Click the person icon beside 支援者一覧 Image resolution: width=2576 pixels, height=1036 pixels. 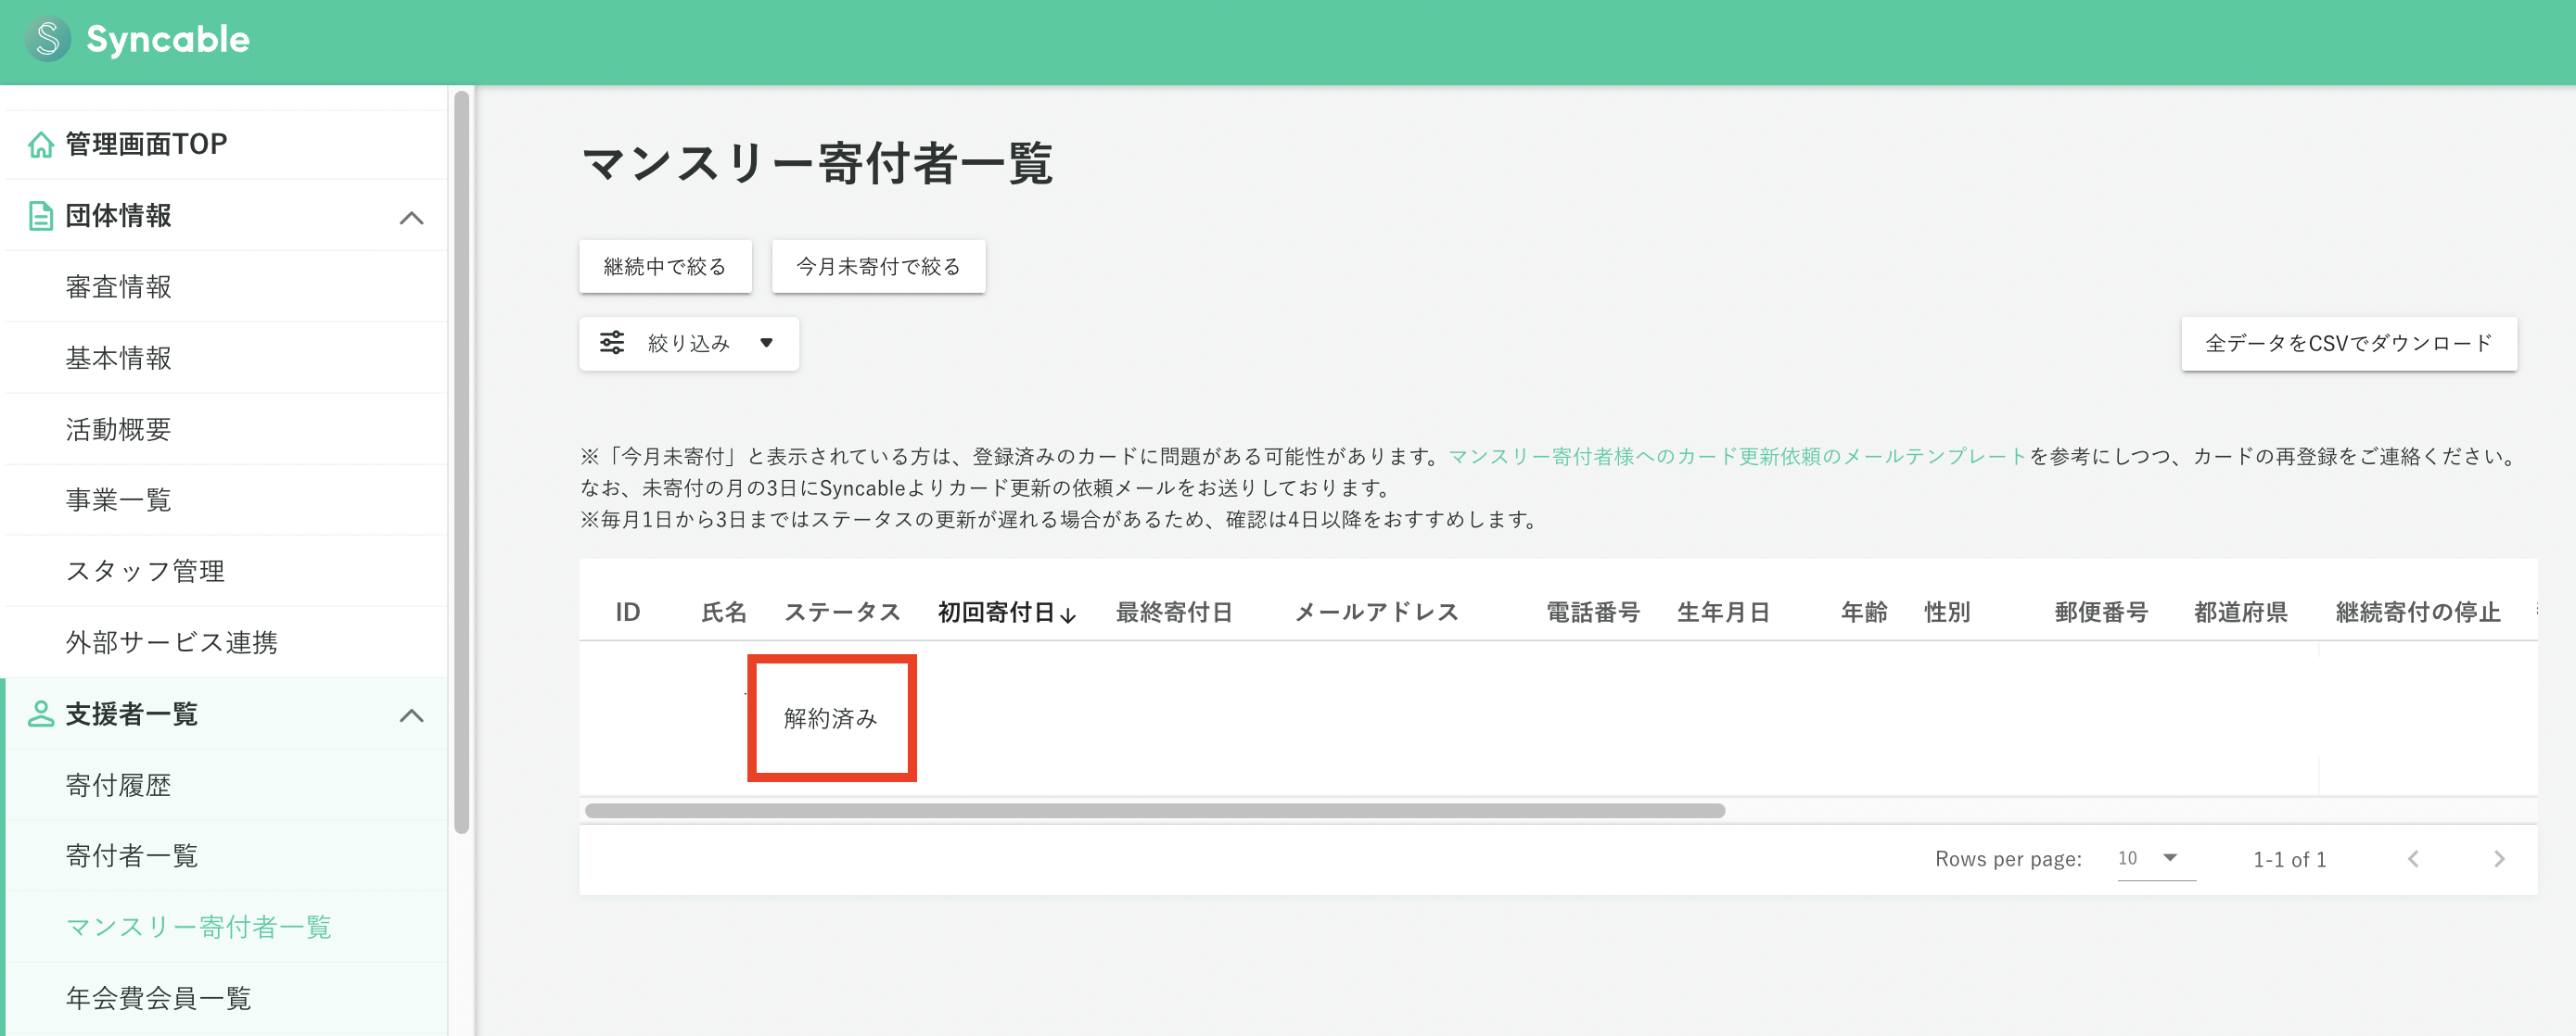pyautogui.click(x=40, y=715)
